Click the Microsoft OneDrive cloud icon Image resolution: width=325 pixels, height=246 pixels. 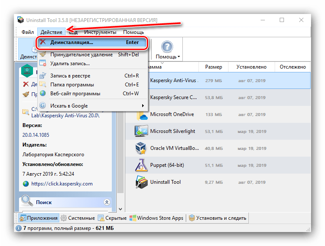142,115
